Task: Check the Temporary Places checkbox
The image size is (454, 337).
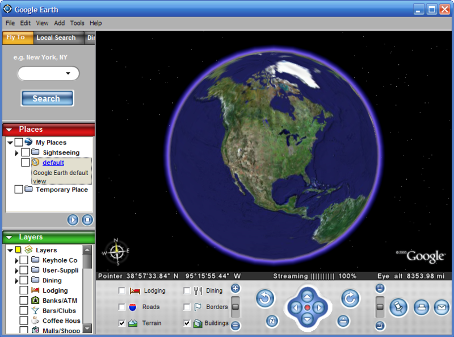Action: [19, 189]
